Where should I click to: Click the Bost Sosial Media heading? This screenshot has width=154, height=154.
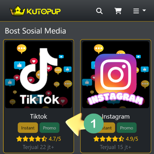[35, 31]
